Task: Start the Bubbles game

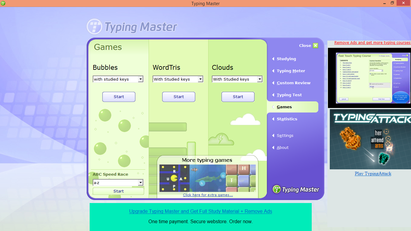Action: point(119,97)
